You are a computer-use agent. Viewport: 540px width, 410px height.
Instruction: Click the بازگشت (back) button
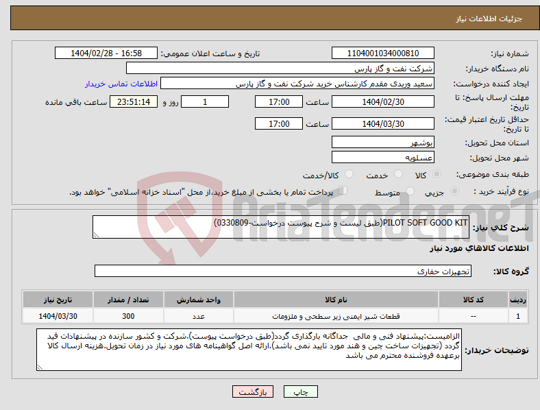(253, 391)
